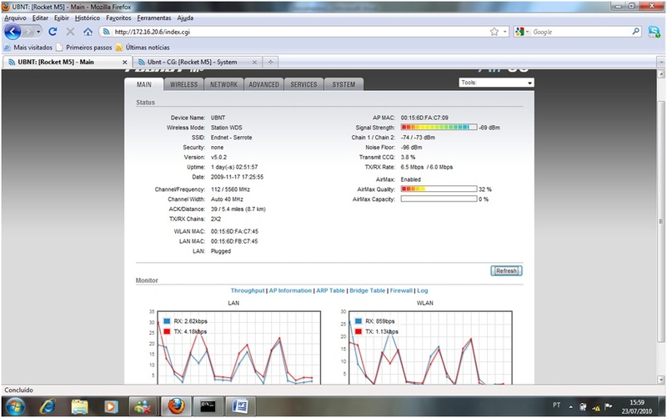The height and width of the screenshot is (418, 667).
Task: Open the ARP Table link
Action: click(x=330, y=290)
